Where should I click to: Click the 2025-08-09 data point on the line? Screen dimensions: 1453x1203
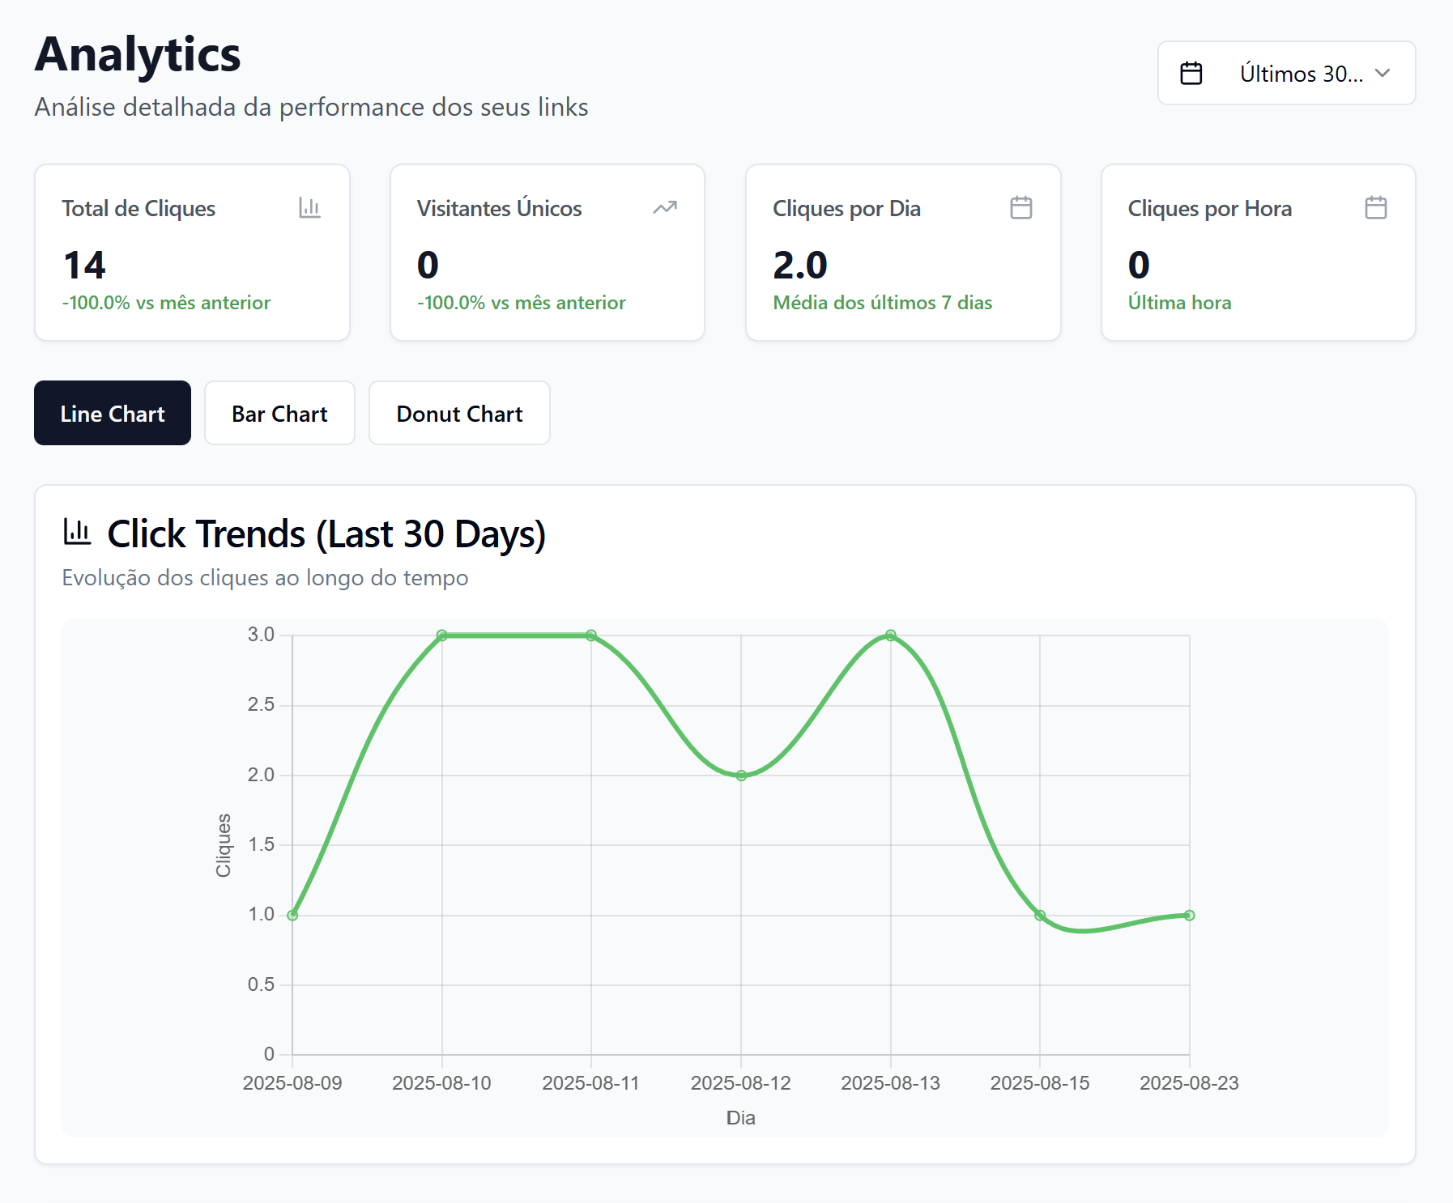pyautogui.click(x=292, y=915)
